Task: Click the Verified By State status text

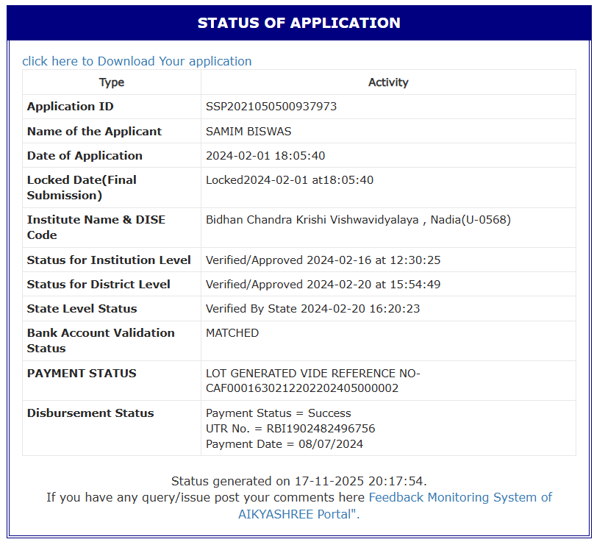Action: [x=314, y=309]
